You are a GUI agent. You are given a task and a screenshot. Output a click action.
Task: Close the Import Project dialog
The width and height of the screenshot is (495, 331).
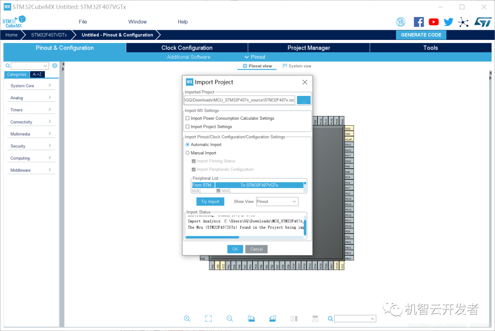tap(305, 82)
